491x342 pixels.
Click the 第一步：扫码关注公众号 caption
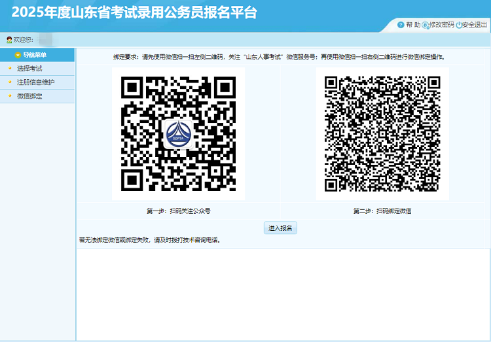pyautogui.click(x=179, y=211)
